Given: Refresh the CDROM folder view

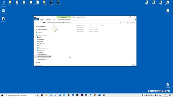Looking at the screenshot, I should [x=120, y=22].
